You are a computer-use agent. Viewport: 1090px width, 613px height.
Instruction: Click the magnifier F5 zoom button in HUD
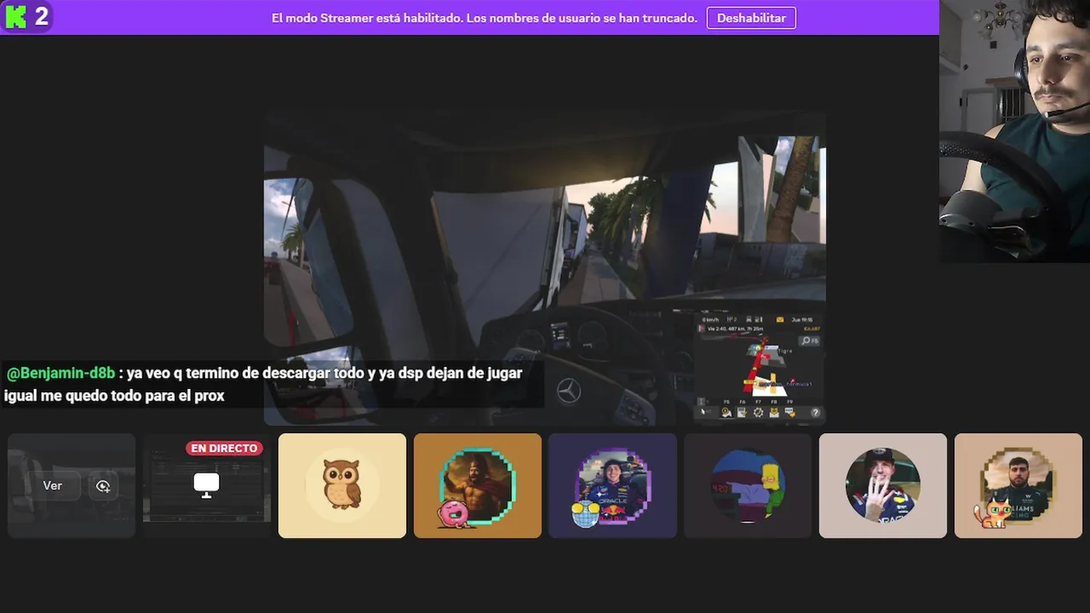809,341
